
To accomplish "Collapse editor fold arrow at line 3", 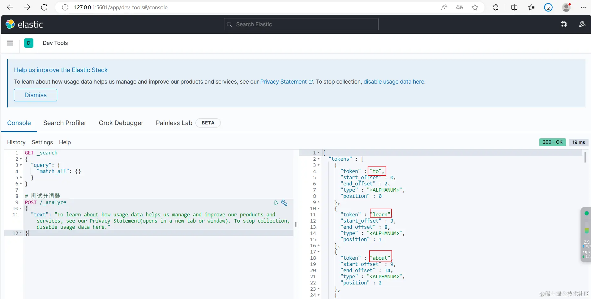I will click(21, 165).
